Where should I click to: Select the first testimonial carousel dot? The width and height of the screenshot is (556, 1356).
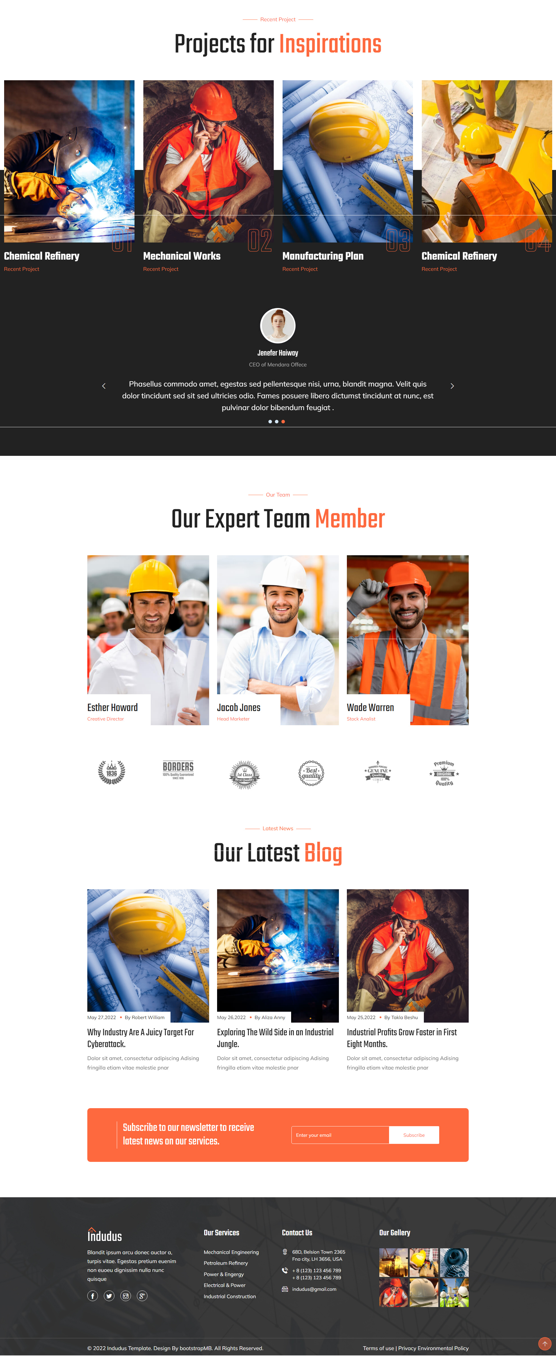click(x=270, y=422)
